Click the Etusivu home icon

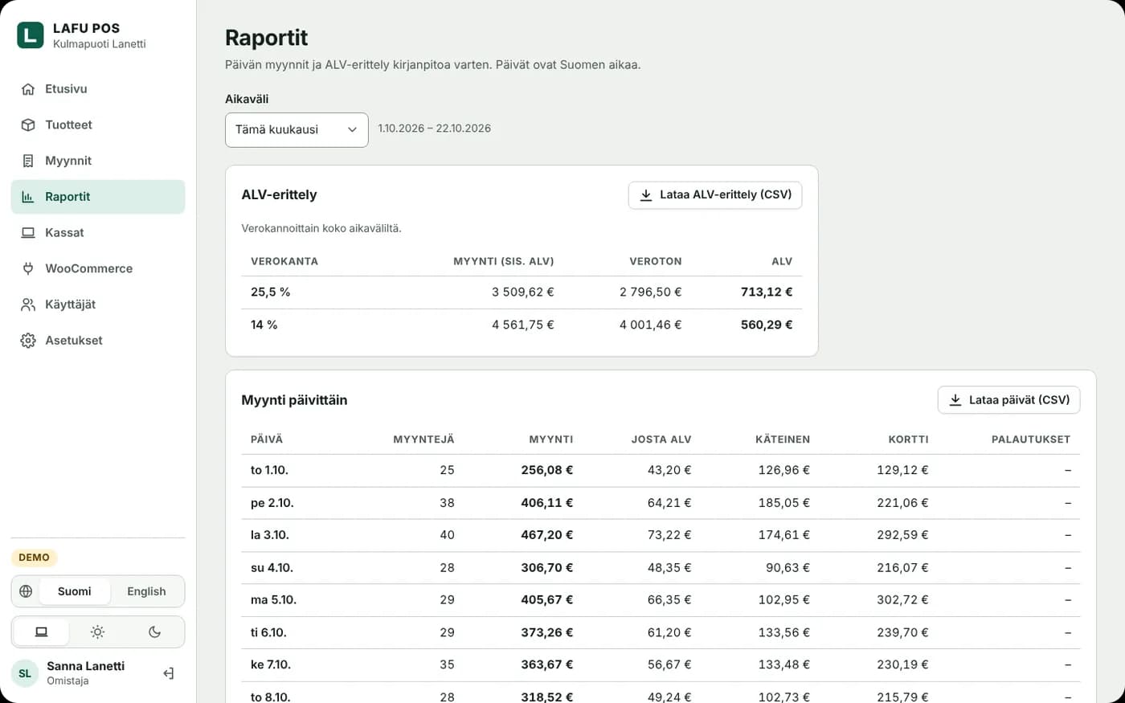pyautogui.click(x=28, y=89)
